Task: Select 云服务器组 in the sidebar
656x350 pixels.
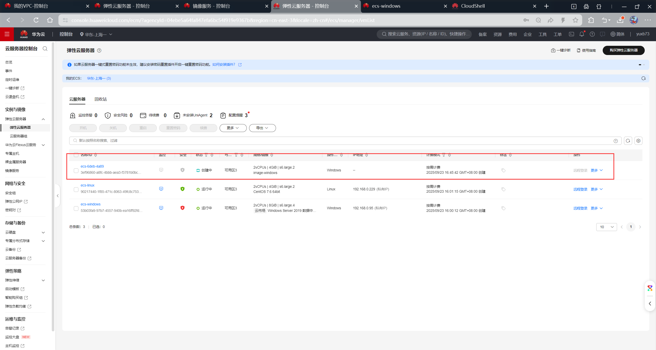Action: click(x=18, y=136)
